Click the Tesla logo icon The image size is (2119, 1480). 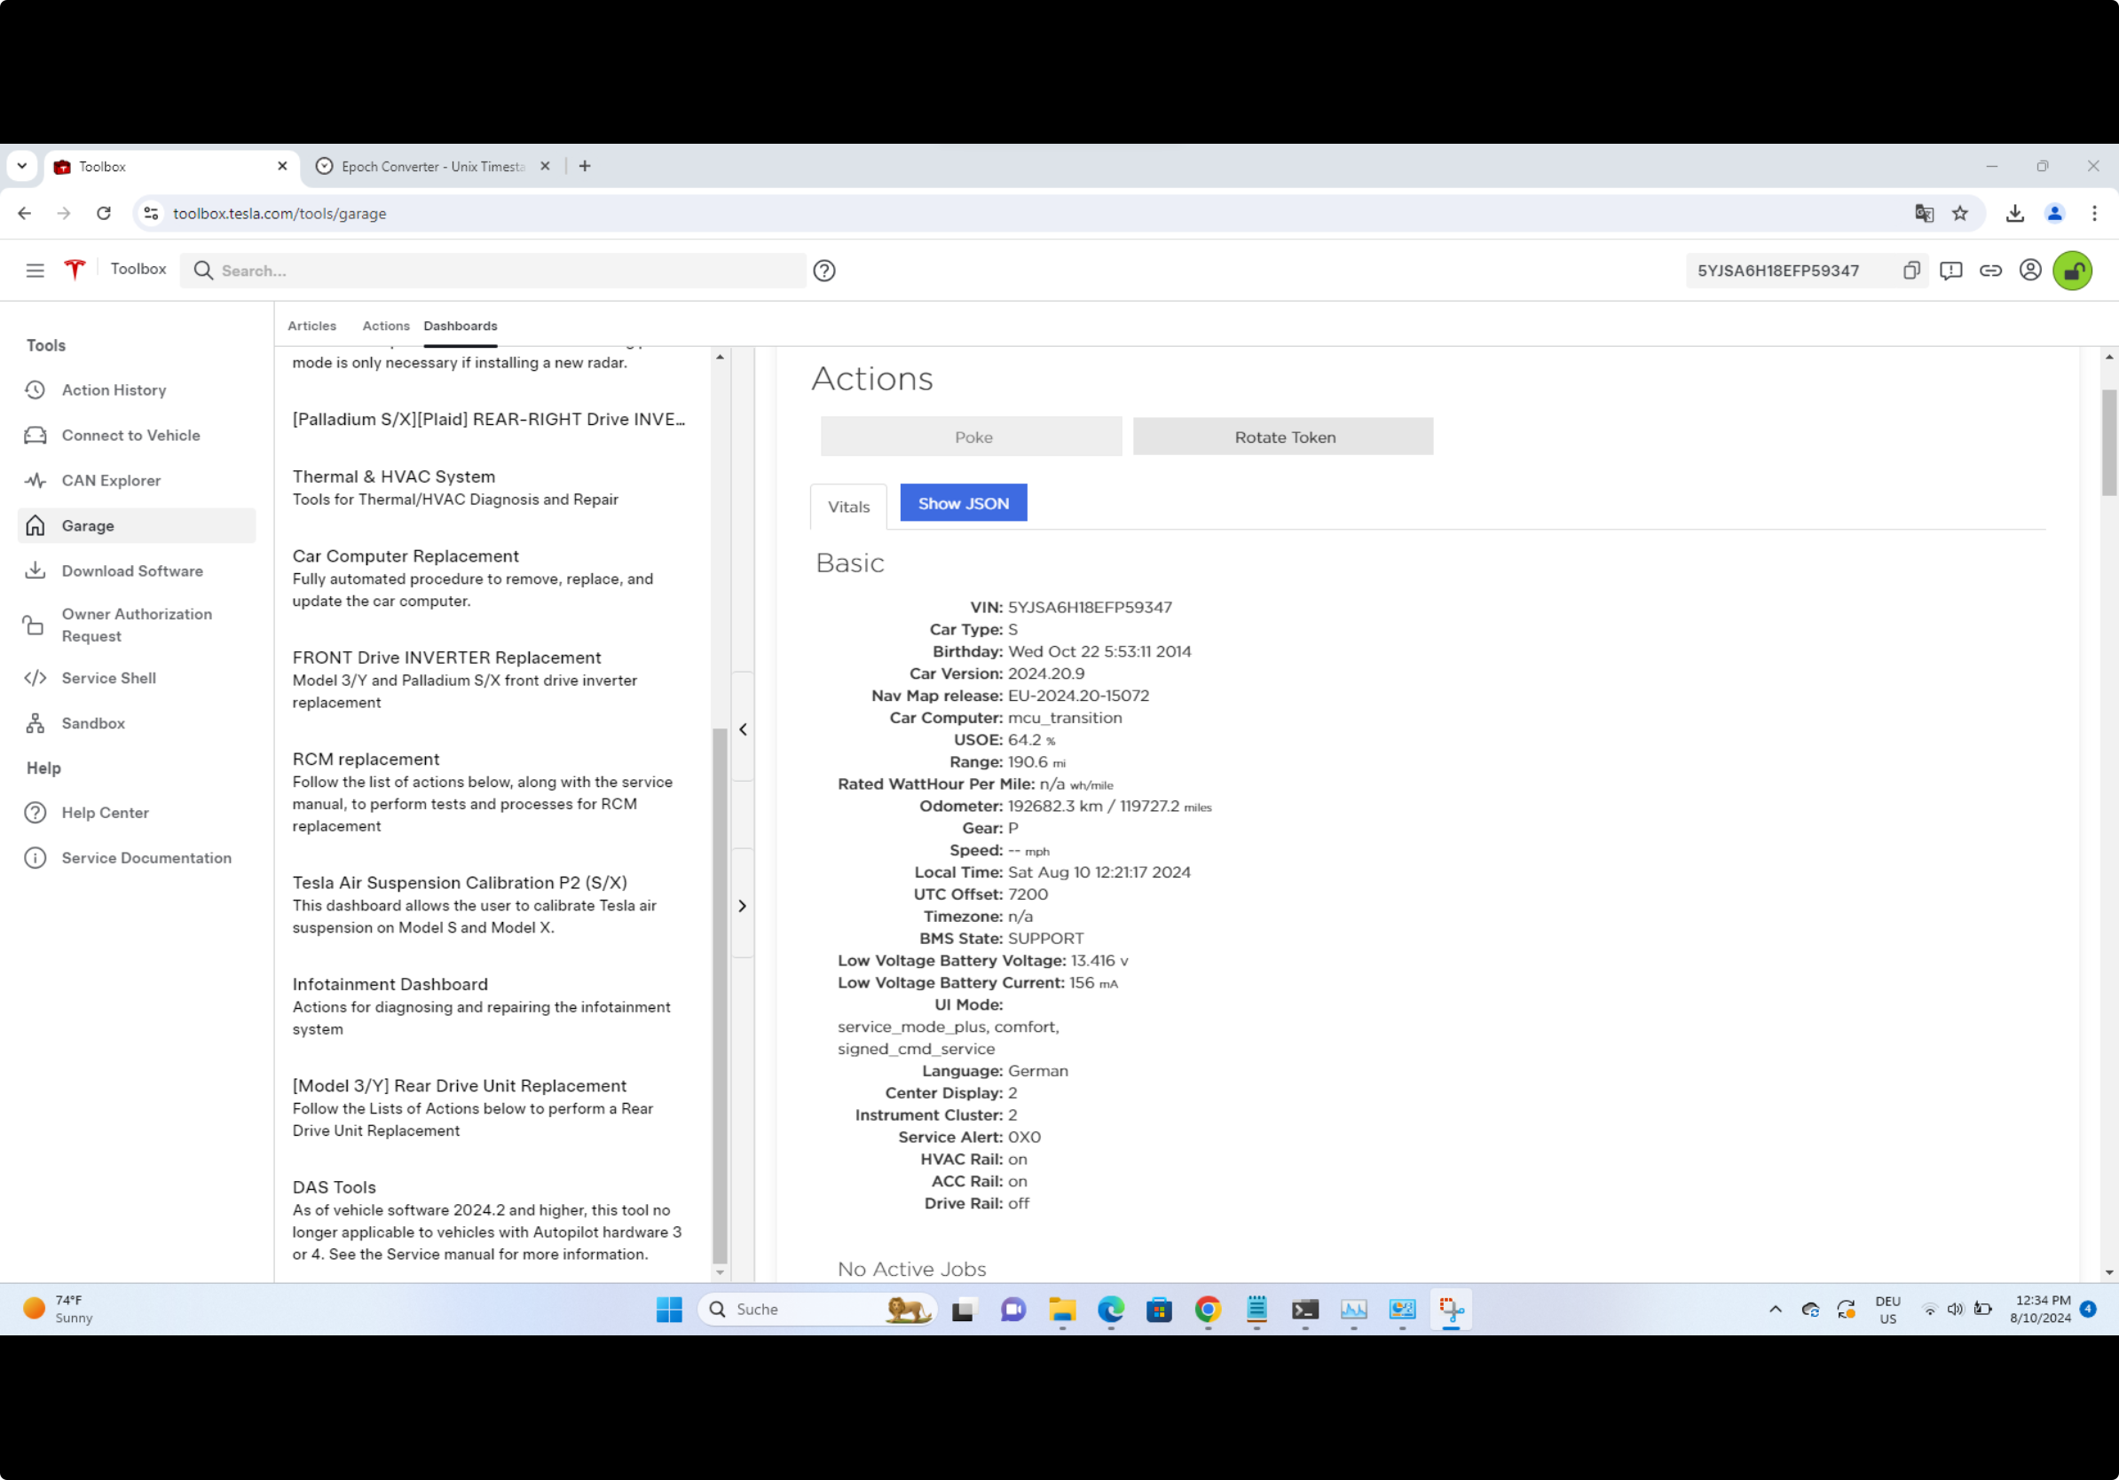point(75,270)
